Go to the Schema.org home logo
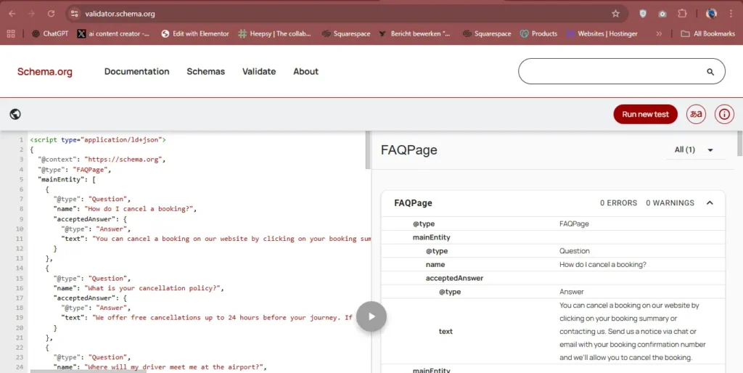 45,72
